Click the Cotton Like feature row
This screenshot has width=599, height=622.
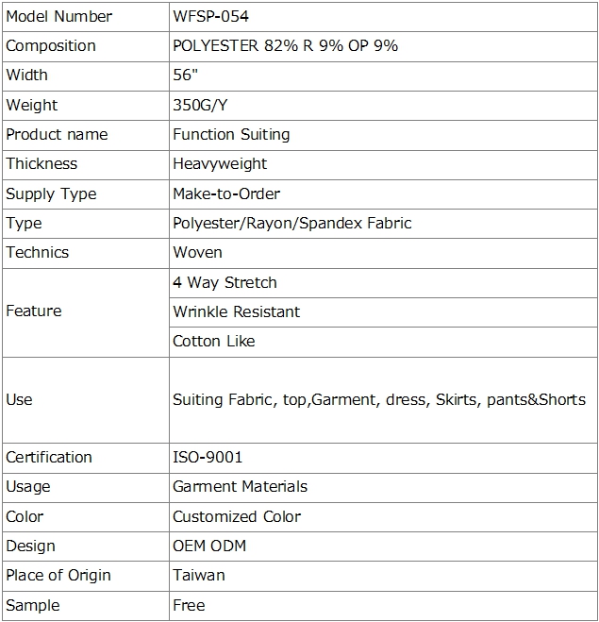pyautogui.click(x=383, y=342)
